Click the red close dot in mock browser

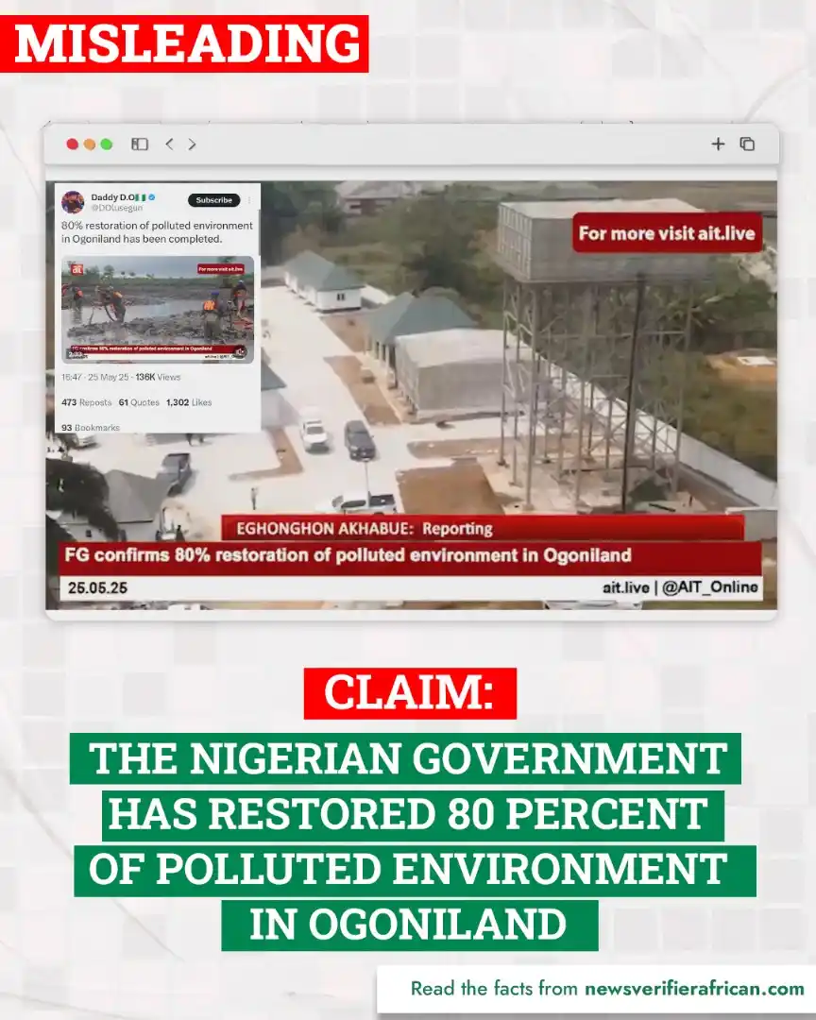point(72,144)
